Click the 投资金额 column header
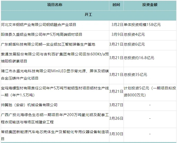This screenshot has height=143, width=177. [x=150, y=5]
